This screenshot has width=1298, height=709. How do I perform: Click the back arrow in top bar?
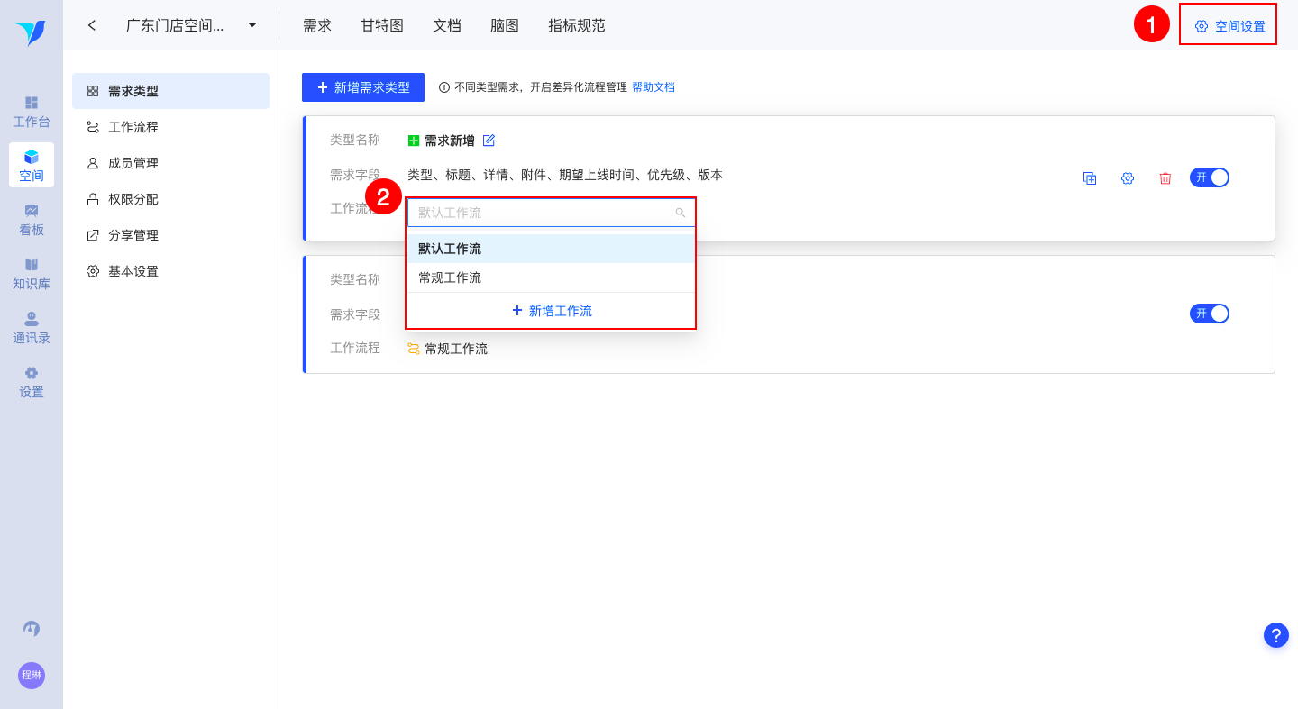click(x=92, y=25)
